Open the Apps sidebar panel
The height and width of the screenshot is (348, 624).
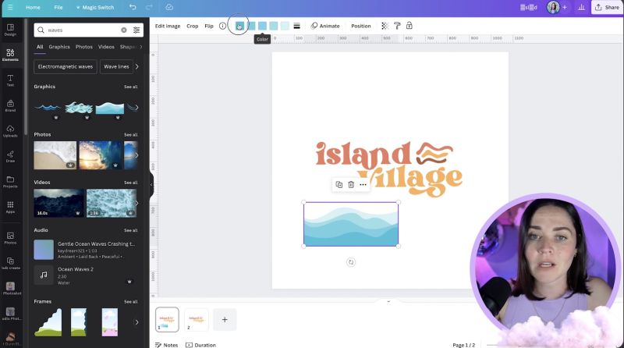pos(10,207)
